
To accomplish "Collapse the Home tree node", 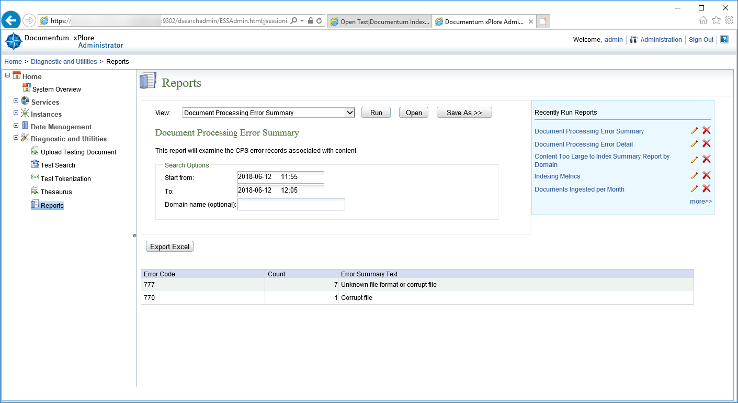I will [7, 75].
